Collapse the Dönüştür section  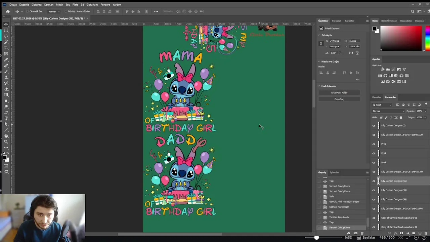319,35
